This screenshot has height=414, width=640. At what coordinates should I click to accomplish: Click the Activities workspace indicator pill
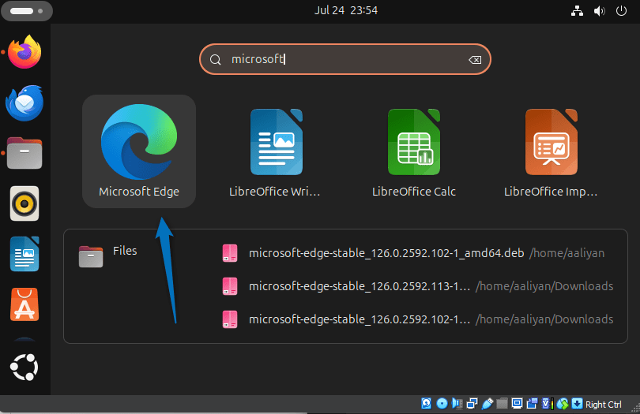click(x=27, y=11)
